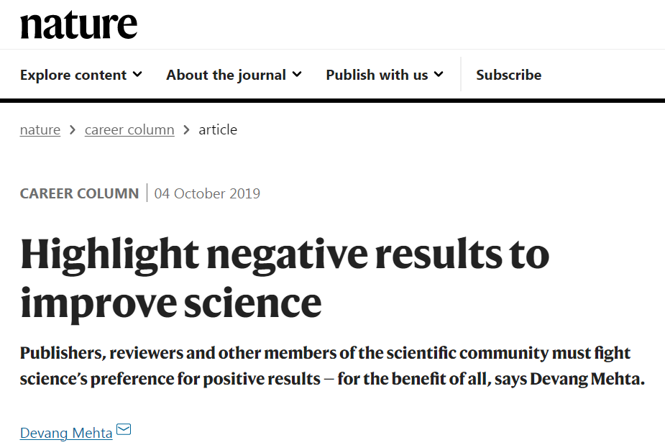
Task: Click the nature logo
Action: 78,25
